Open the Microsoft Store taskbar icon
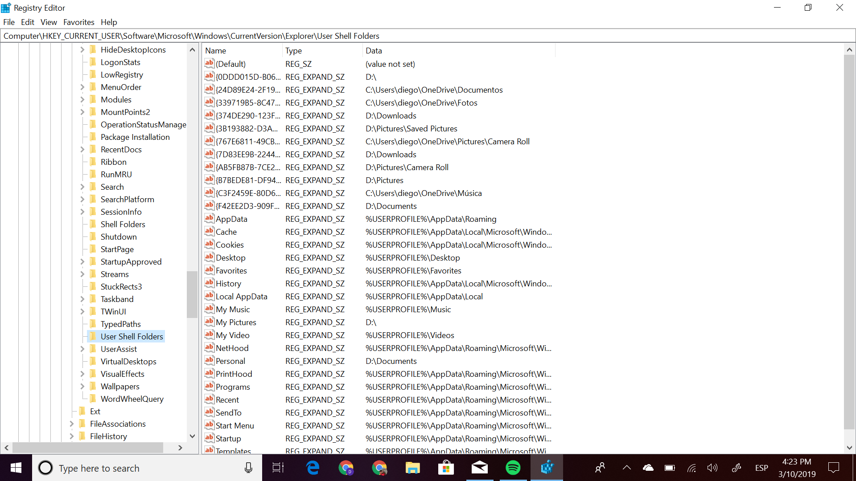 click(x=446, y=468)
